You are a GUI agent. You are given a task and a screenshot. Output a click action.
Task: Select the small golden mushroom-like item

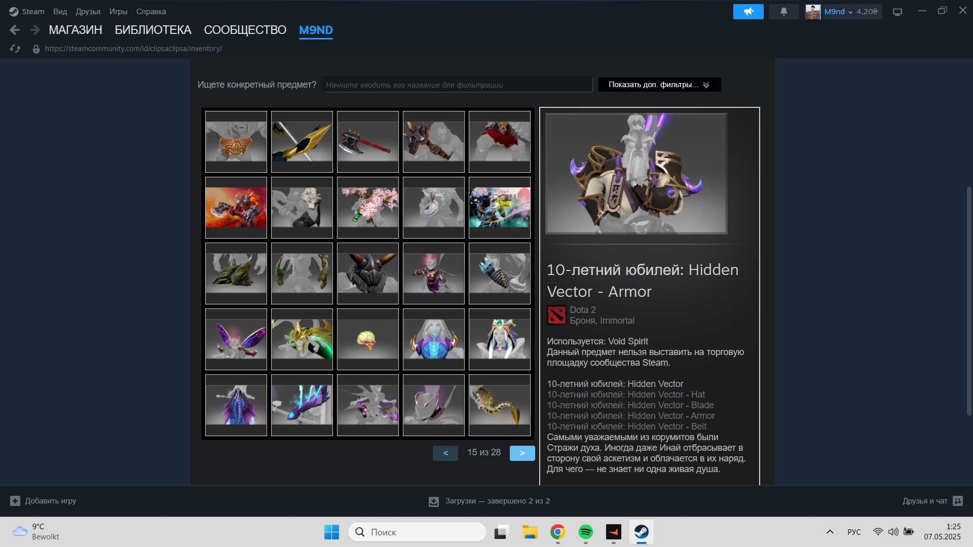[368, 339]
